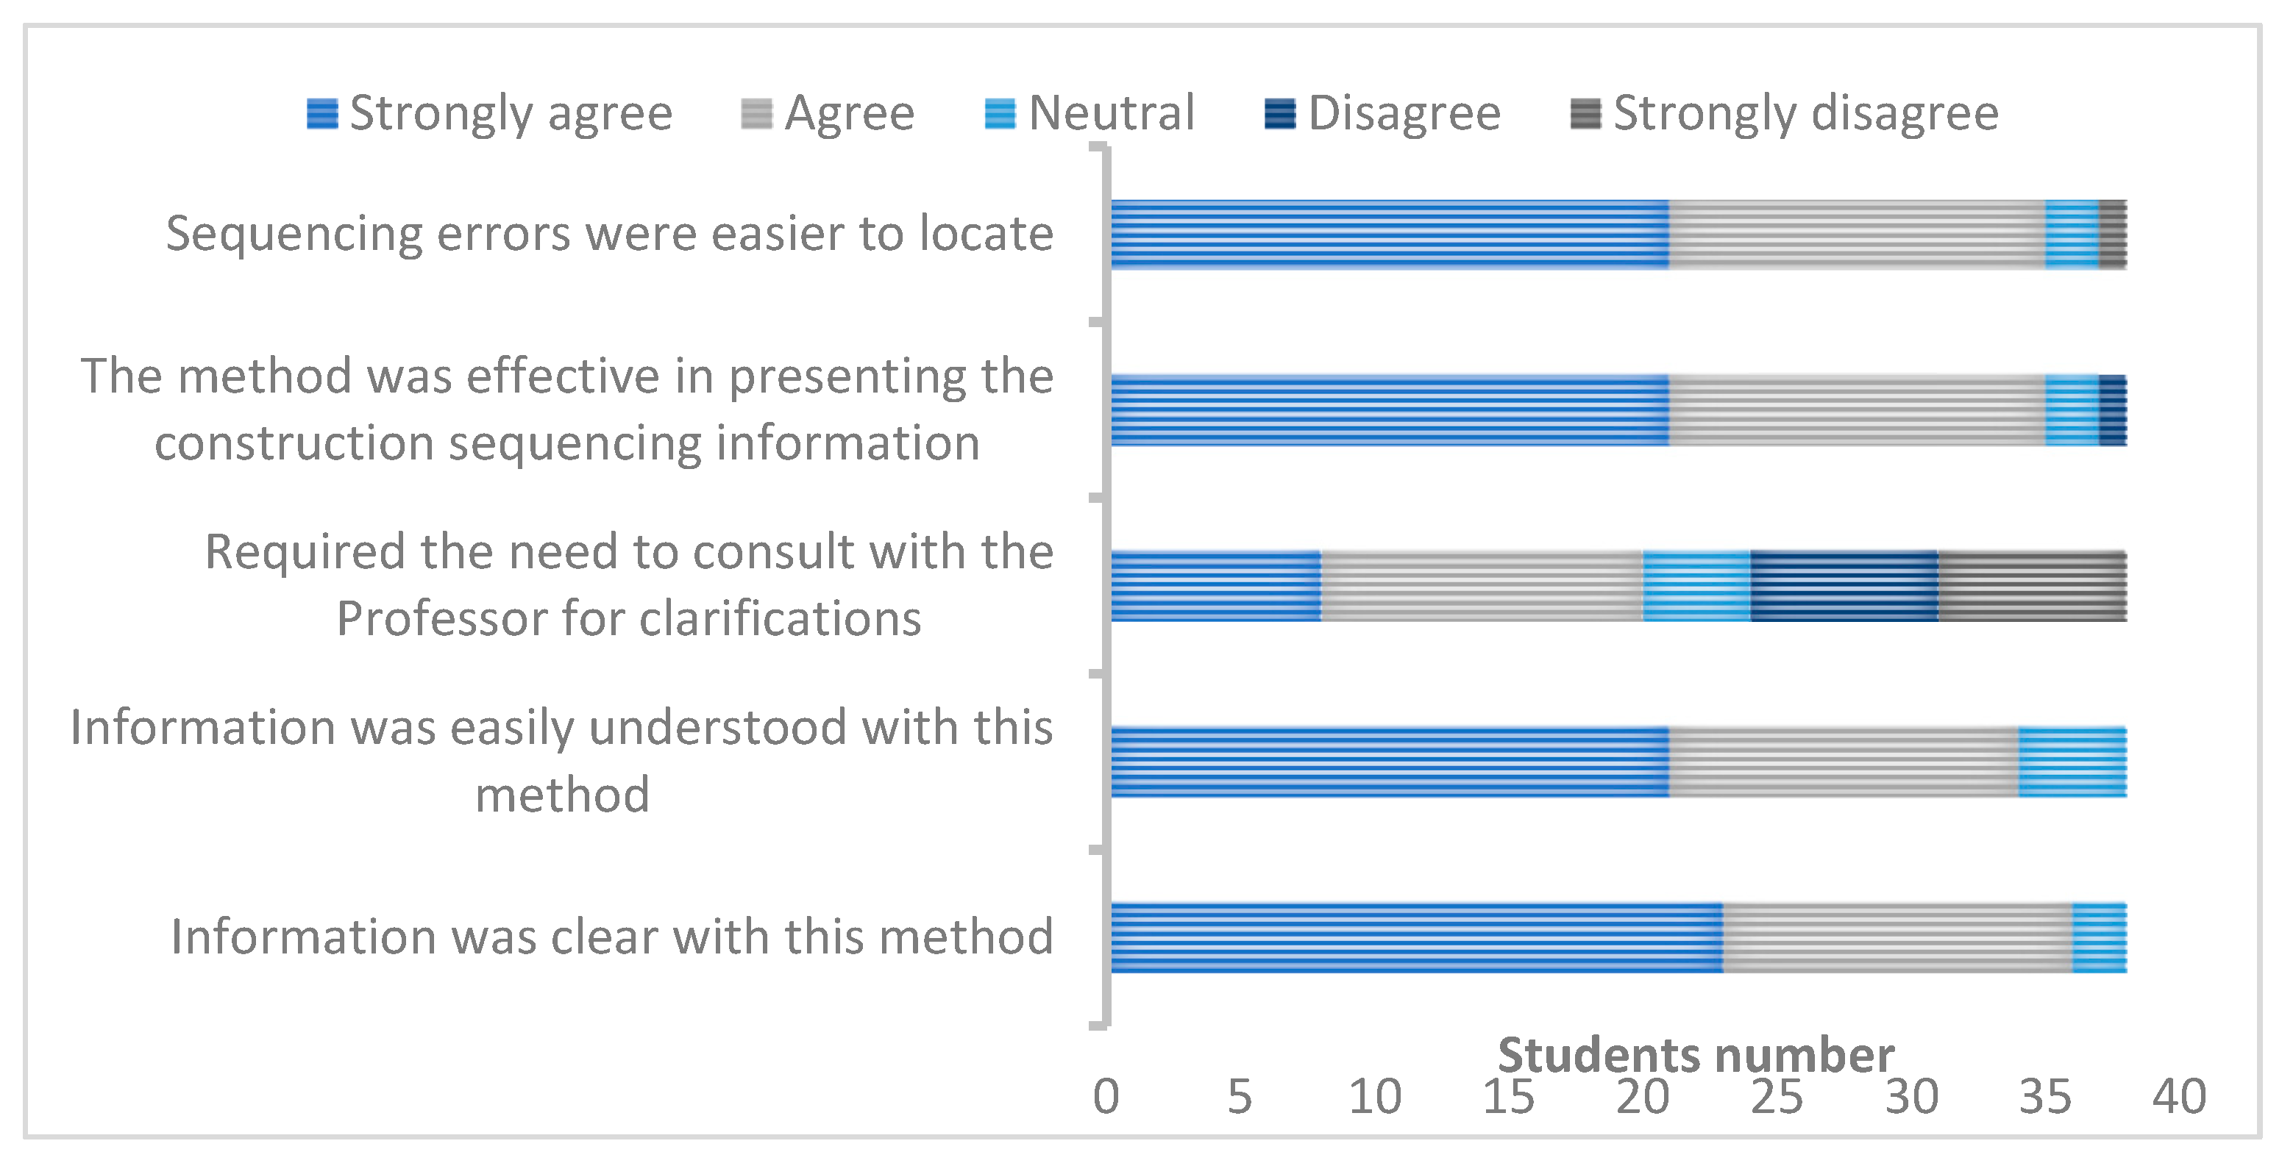Select the Strongly disagree legend label
The width and height of the screenshot is (2282, 1163).
[1805, 113]
